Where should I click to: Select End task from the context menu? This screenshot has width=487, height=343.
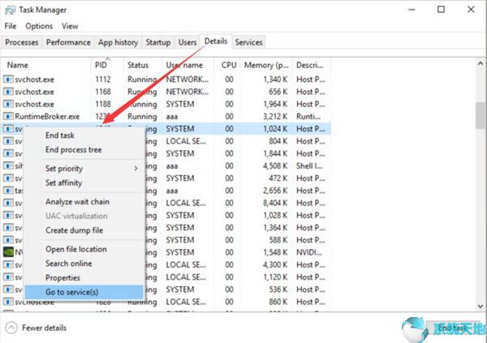pos(60,135)
